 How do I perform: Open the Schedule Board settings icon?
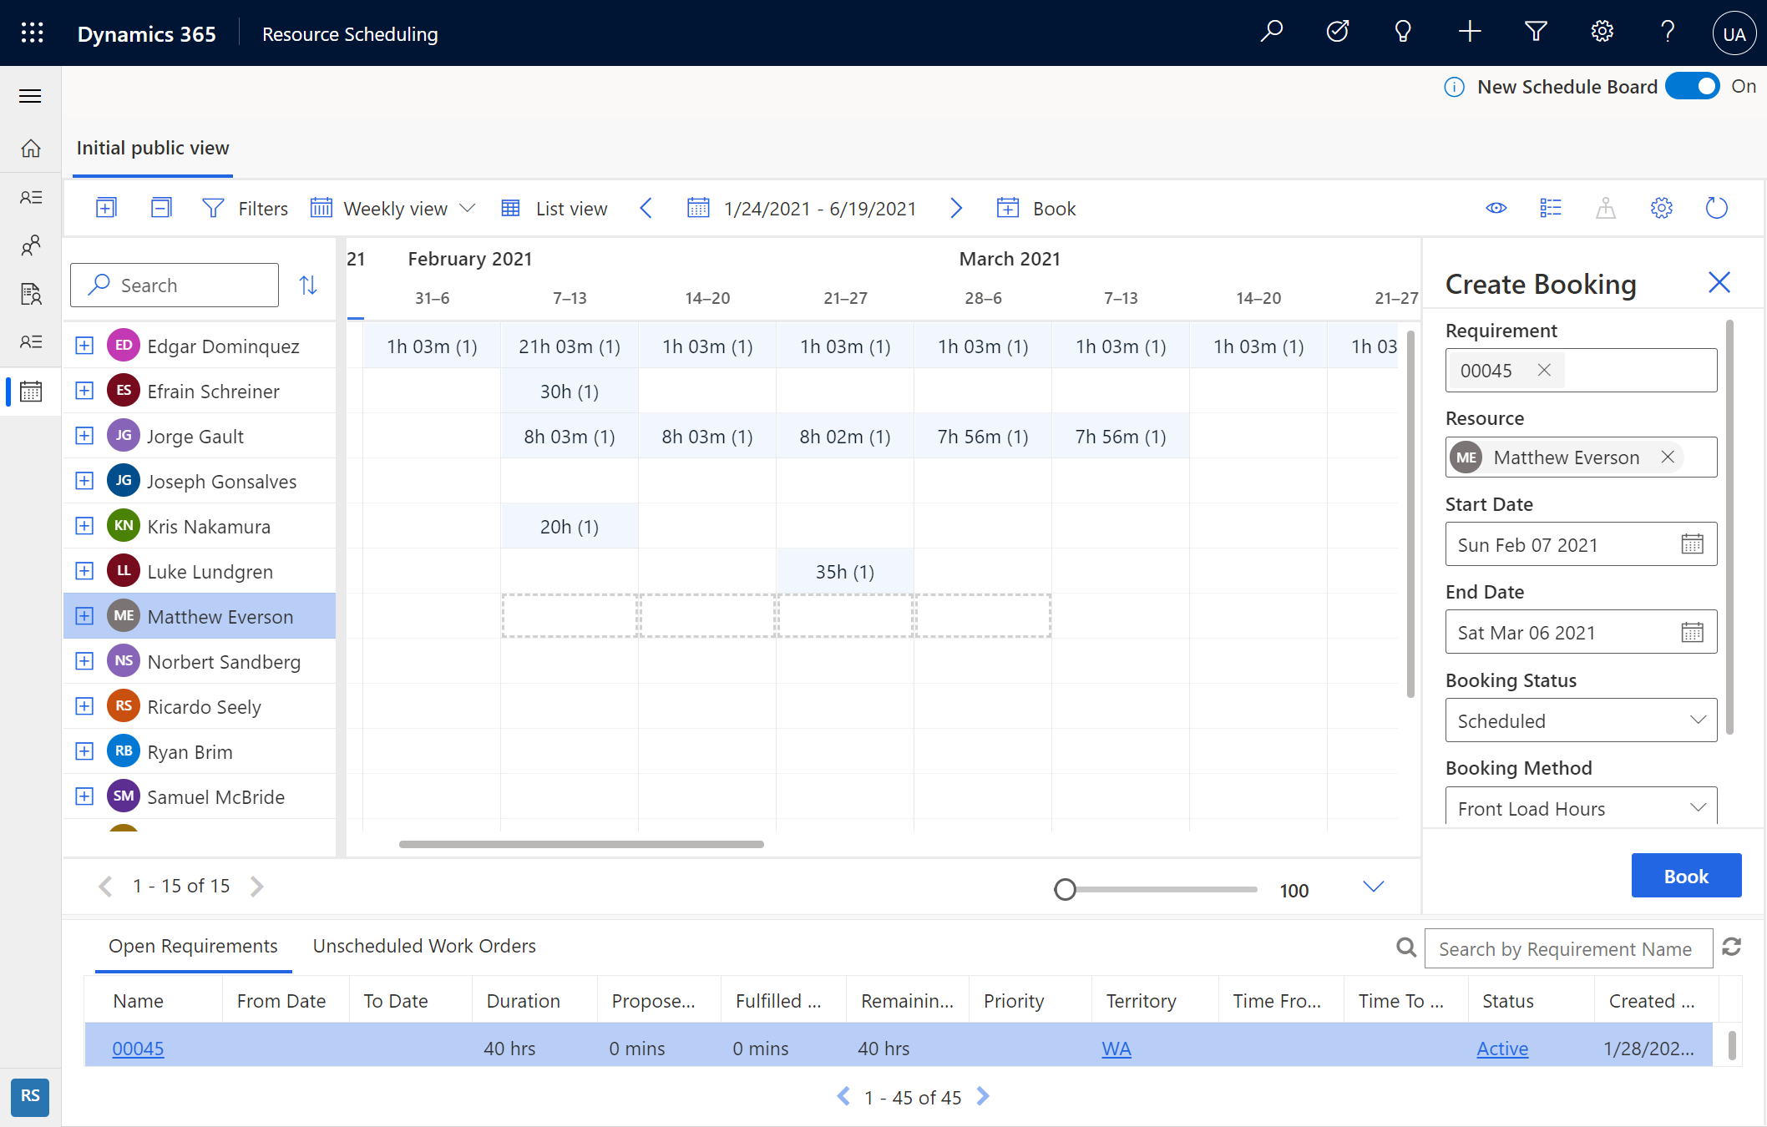(1662, 207)
